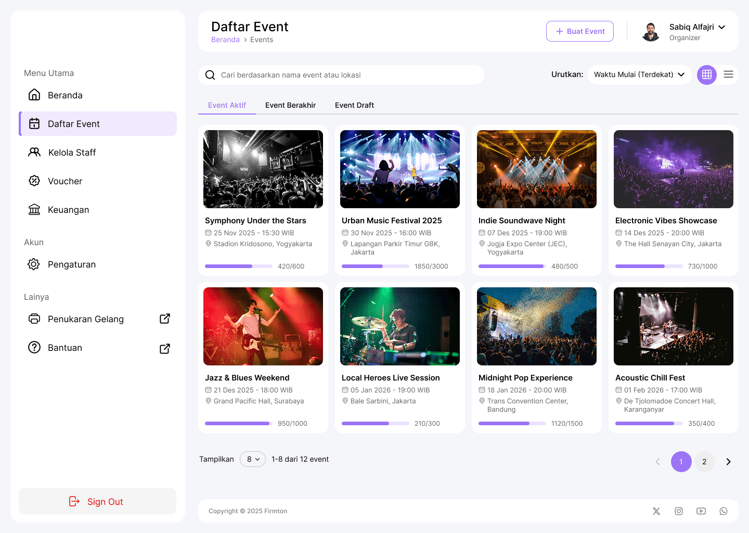Image resolution: width=749 pixels, height=533 pixels.
Task: Click the Sign Out button
Action: pyautogui.click(x=97, y=501)
